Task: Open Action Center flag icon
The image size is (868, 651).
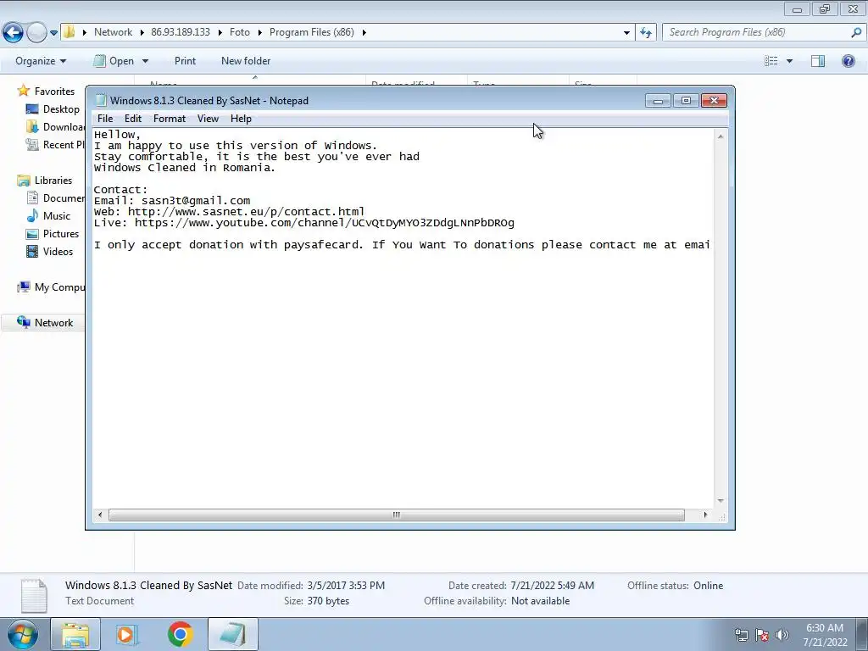Action: [762, 635]
